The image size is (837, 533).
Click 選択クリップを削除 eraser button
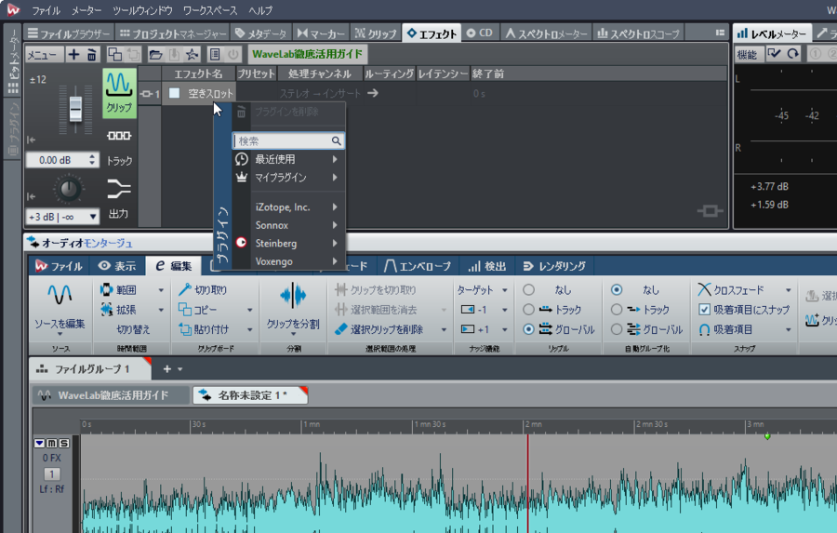pyautogui.click(x=379, y=329)
